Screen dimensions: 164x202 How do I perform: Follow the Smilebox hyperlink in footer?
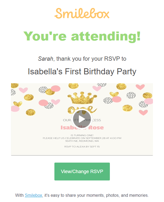click(x=33, y=195)
